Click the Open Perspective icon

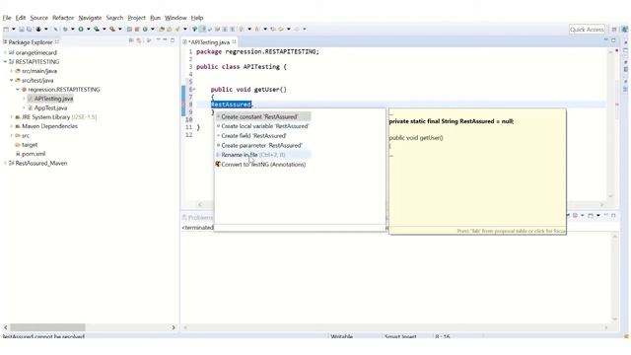coord(614,30)
